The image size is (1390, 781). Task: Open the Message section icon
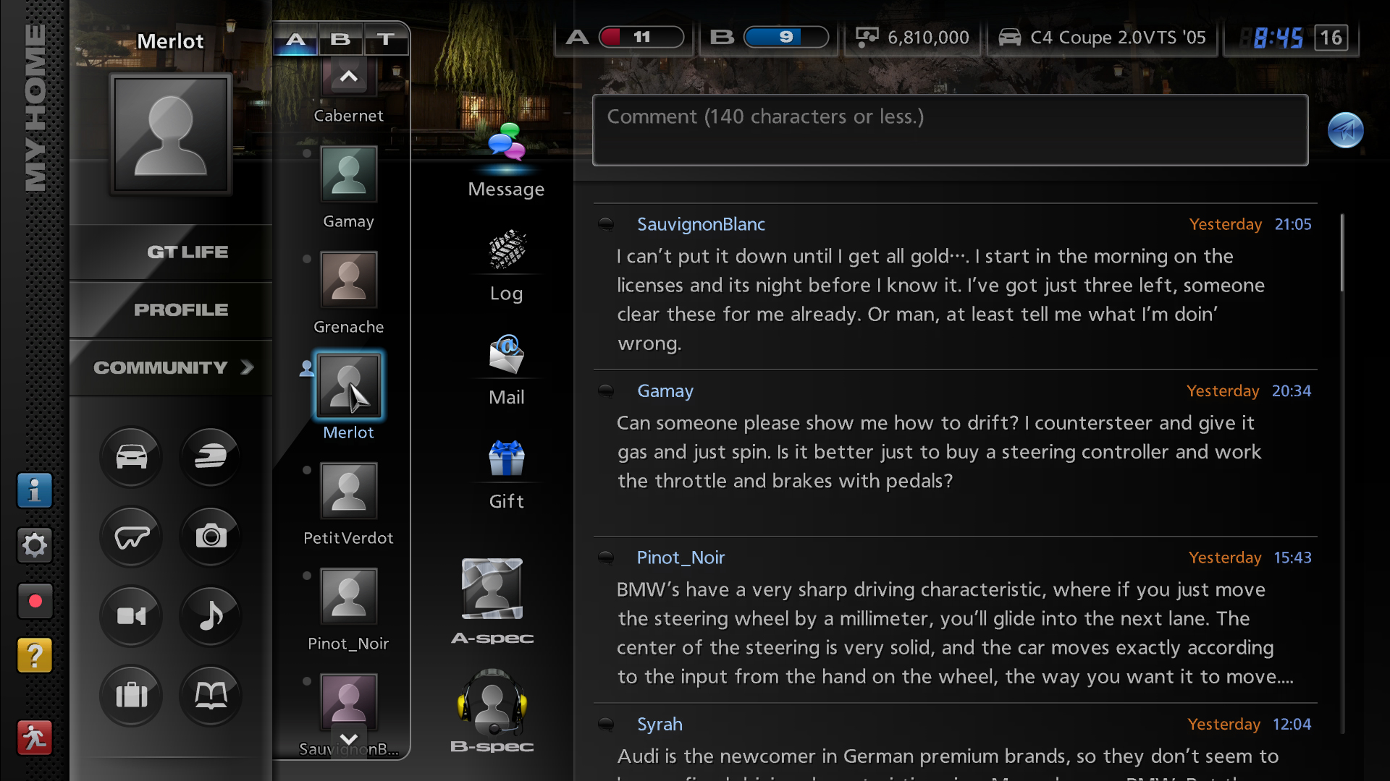point(506,142)
